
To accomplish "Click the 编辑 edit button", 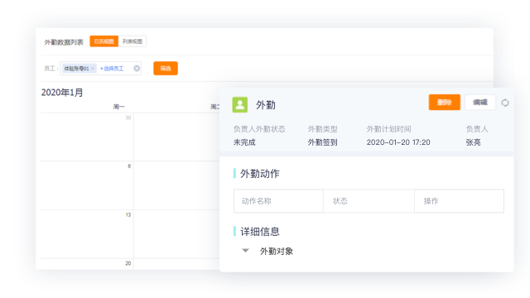I will pyautogui.click(x=480, y=103).
